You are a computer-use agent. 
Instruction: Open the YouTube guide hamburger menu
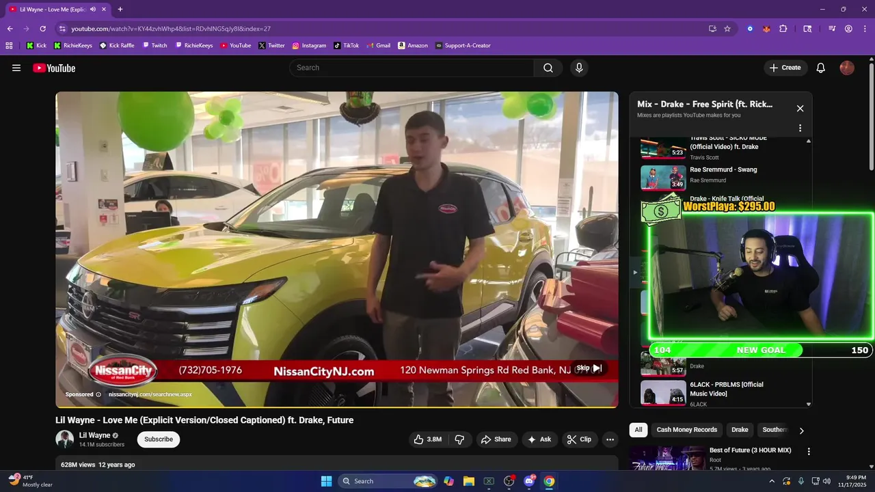tap(16, 68)
